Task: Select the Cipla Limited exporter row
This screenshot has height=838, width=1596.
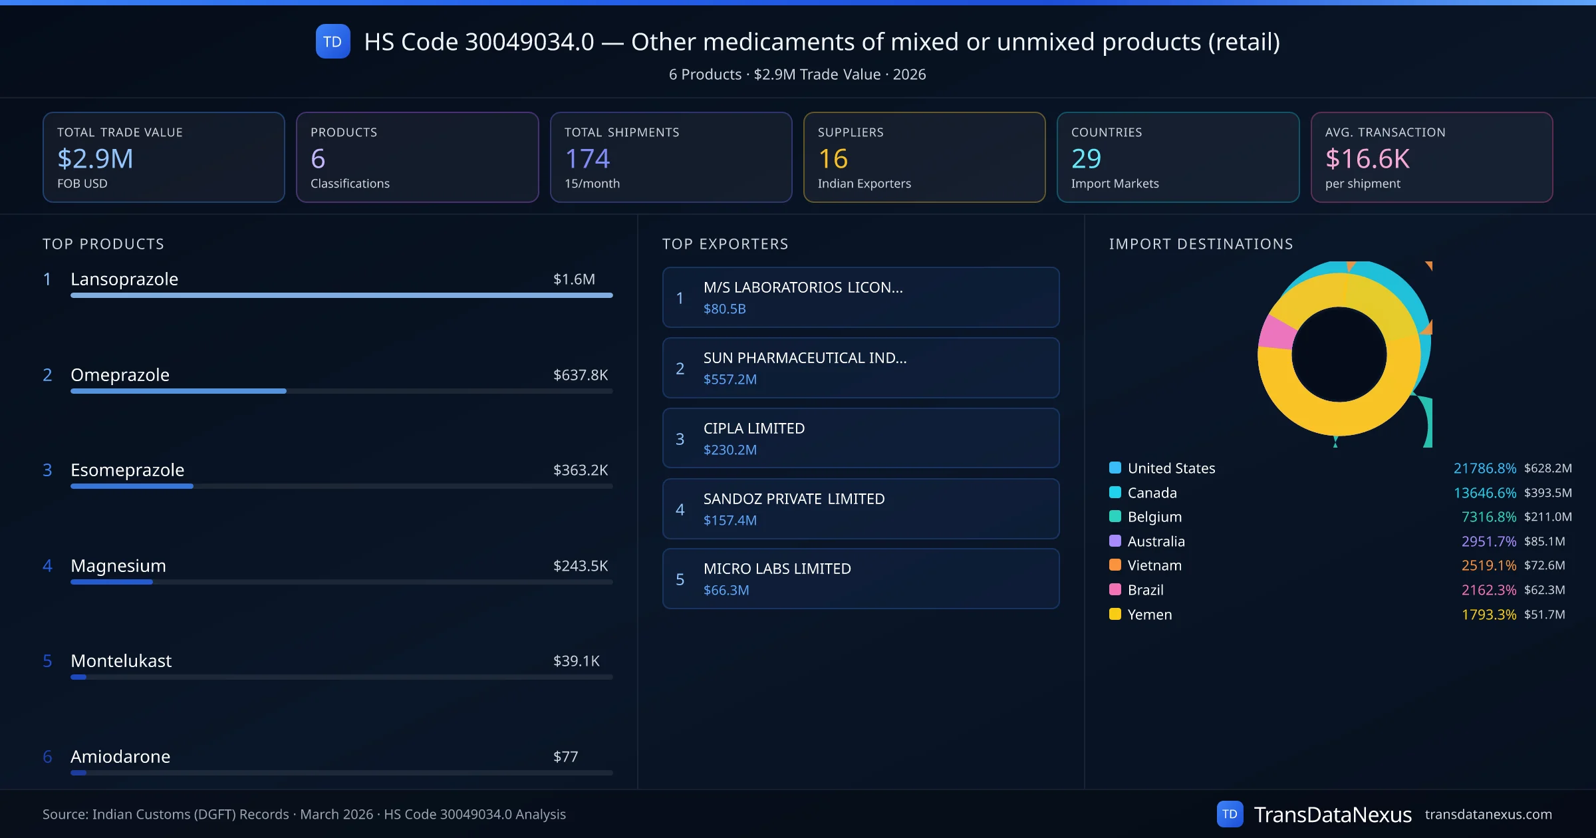Action: pos(861,438)
